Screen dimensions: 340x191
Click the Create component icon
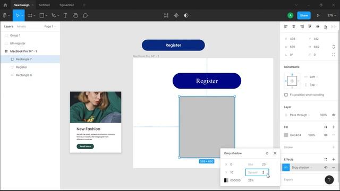click(x=176, y=15)
